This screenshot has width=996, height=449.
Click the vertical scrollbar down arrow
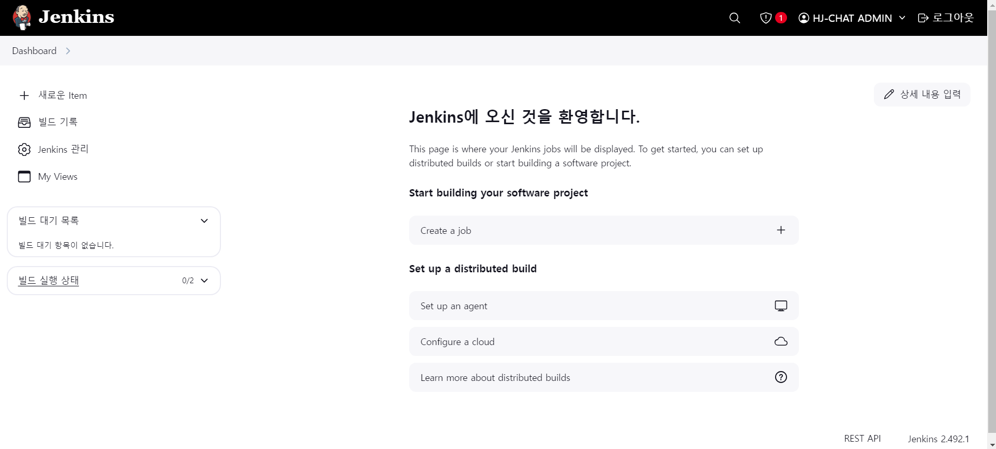tap(992, 445)
